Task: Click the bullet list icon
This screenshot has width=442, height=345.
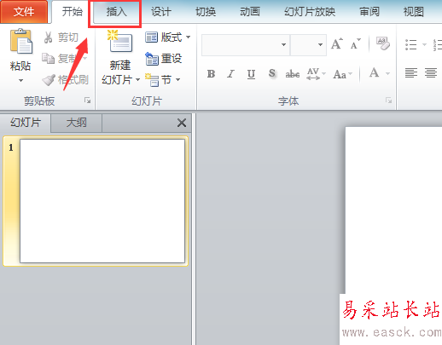Action: (411, 44)
